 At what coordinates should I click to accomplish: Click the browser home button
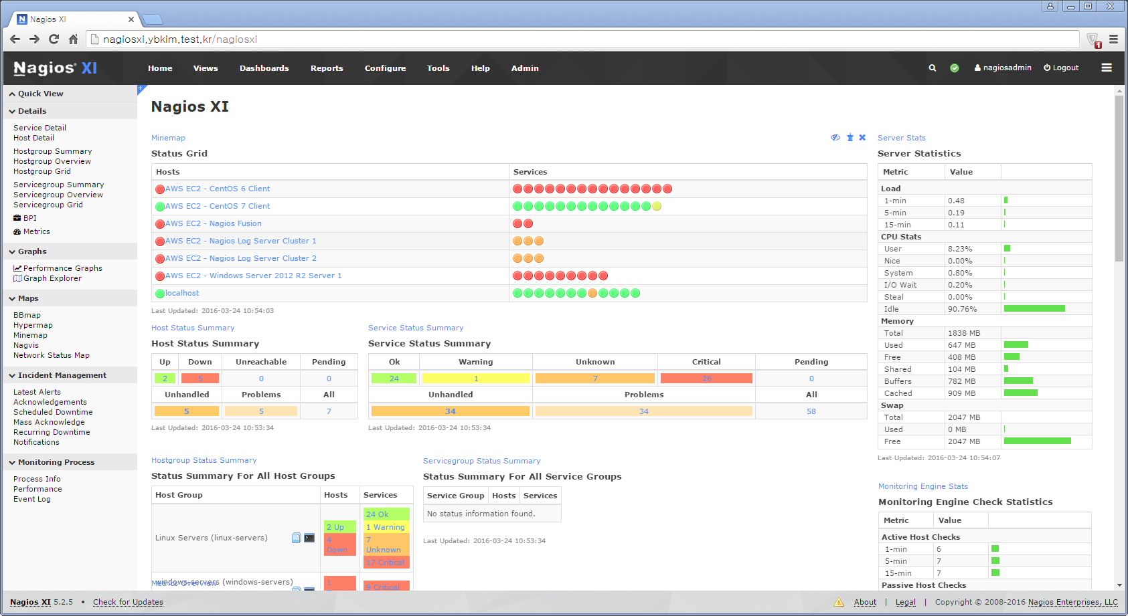pyautogui.click(x=74, y=39)
